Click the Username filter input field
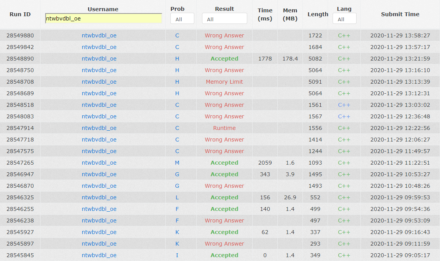Image resolution: width=440 pixels, height=261 pixels. pos(103,19)
